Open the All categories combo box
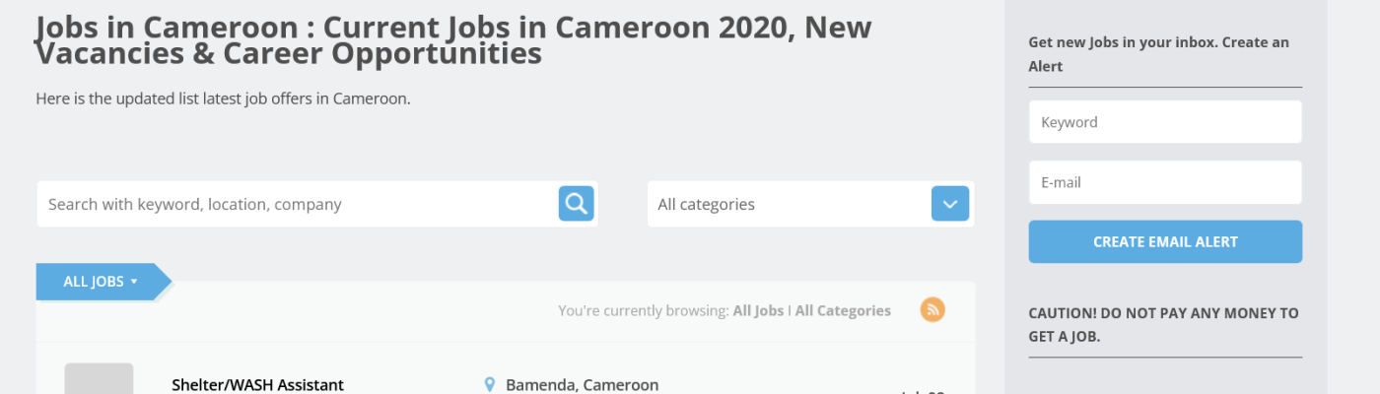This screenshot has height=394, width=1380. click(x=789, y=204)
